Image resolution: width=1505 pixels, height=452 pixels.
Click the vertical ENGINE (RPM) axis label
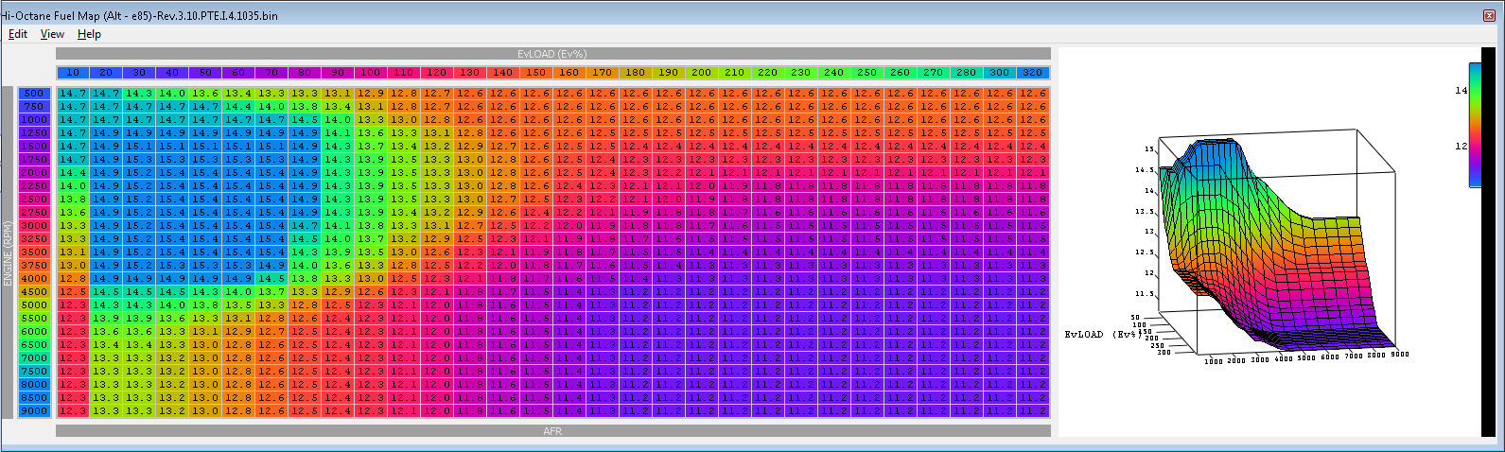[x=8, y=252]
